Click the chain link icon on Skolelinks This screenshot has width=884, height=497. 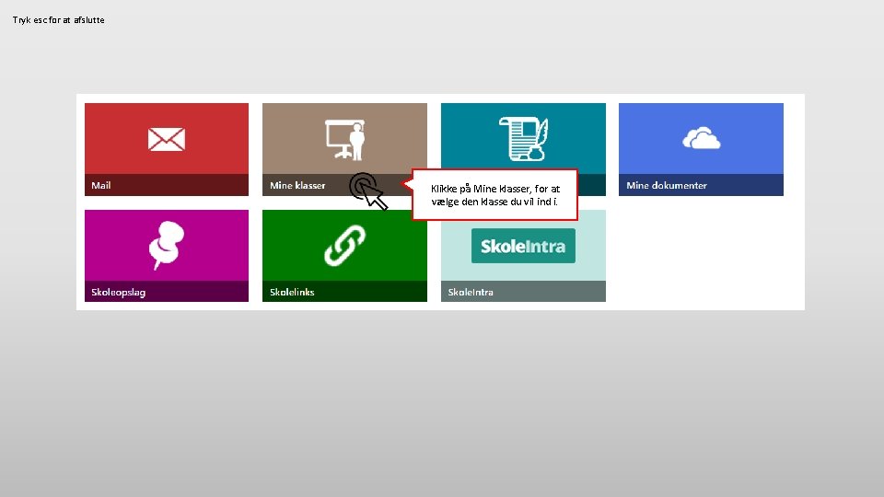click(345, 245)
